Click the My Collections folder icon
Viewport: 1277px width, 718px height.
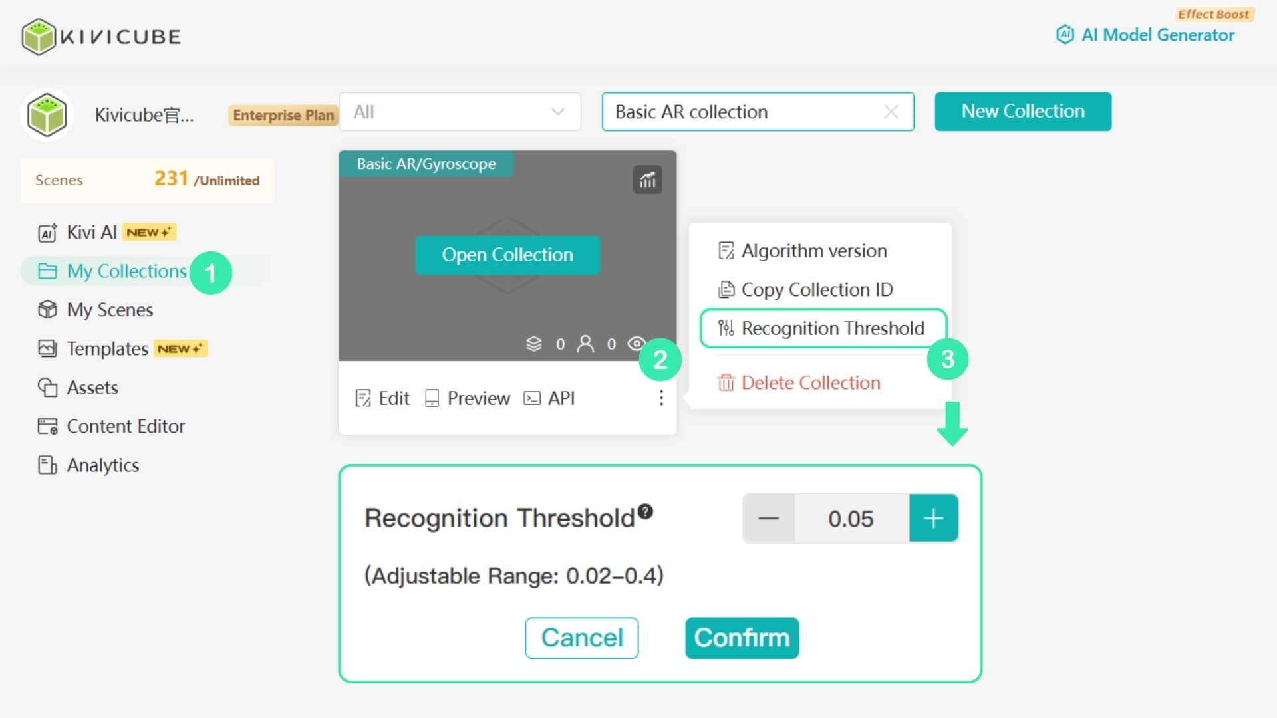[47, 271]
